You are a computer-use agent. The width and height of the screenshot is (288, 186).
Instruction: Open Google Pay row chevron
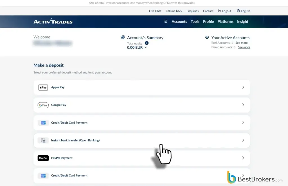tap(243, 105)
